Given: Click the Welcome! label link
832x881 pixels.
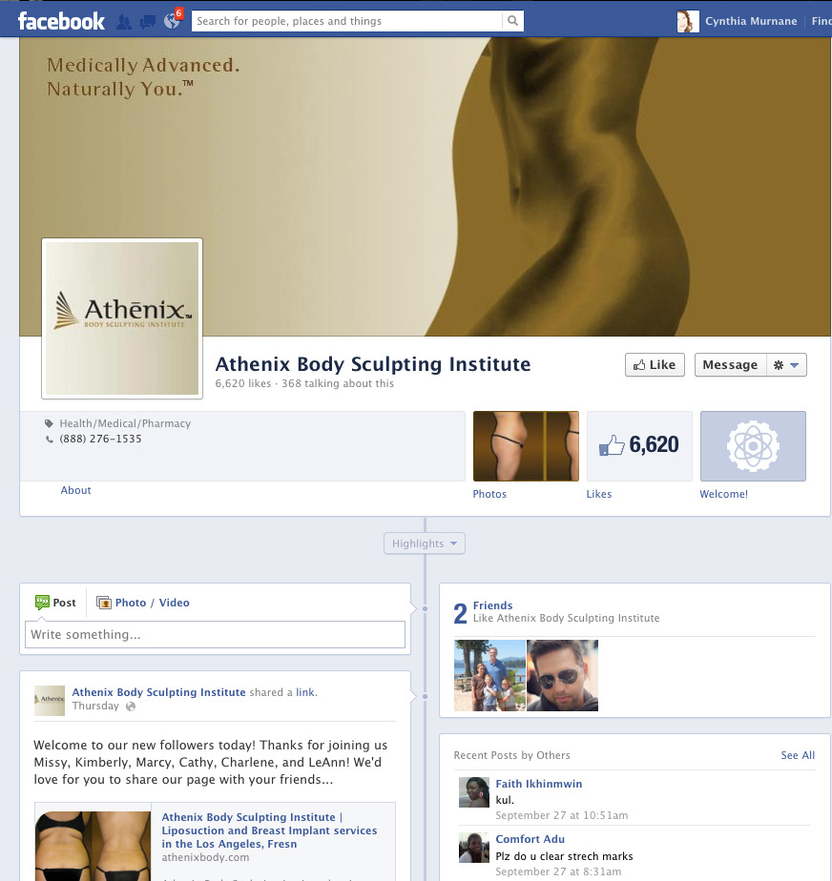Looking at the screenshot, I should click(724, 494).
